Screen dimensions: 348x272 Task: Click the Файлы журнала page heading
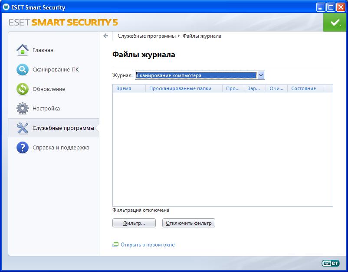click(144, 55)
